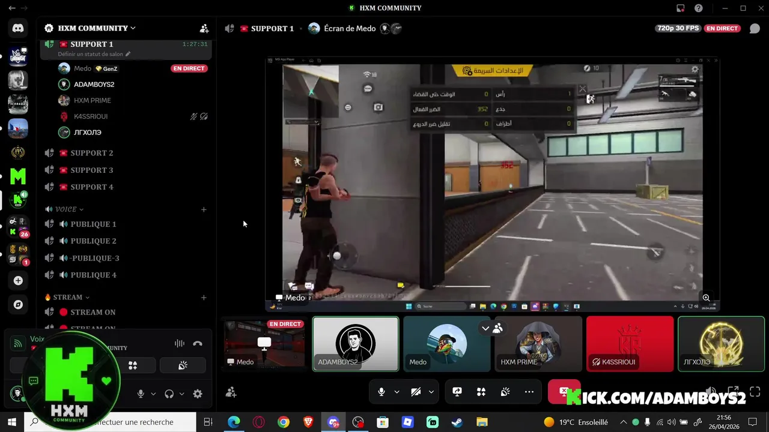The width and height of the screenshot is (769, 432).
Task: Edit the salon status pencil icon
Action: coord(128,54)
